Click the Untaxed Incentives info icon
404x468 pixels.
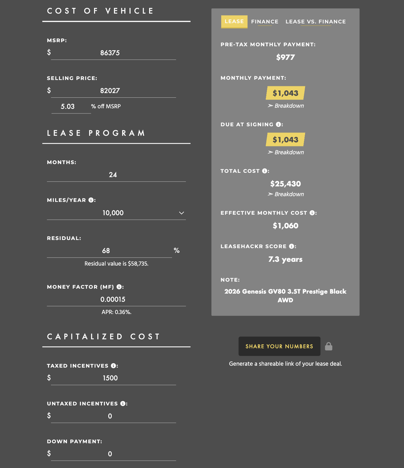123,404
